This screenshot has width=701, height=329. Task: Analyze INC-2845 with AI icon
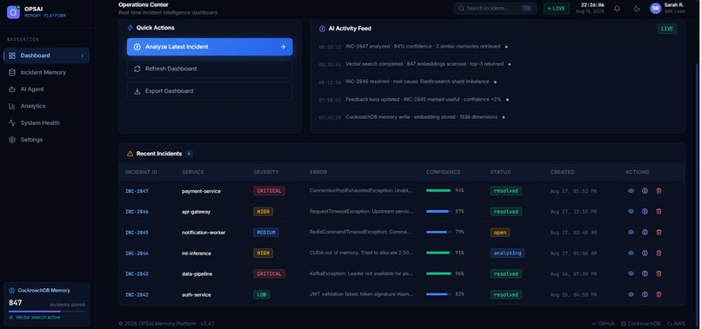[x=644, y=232]
